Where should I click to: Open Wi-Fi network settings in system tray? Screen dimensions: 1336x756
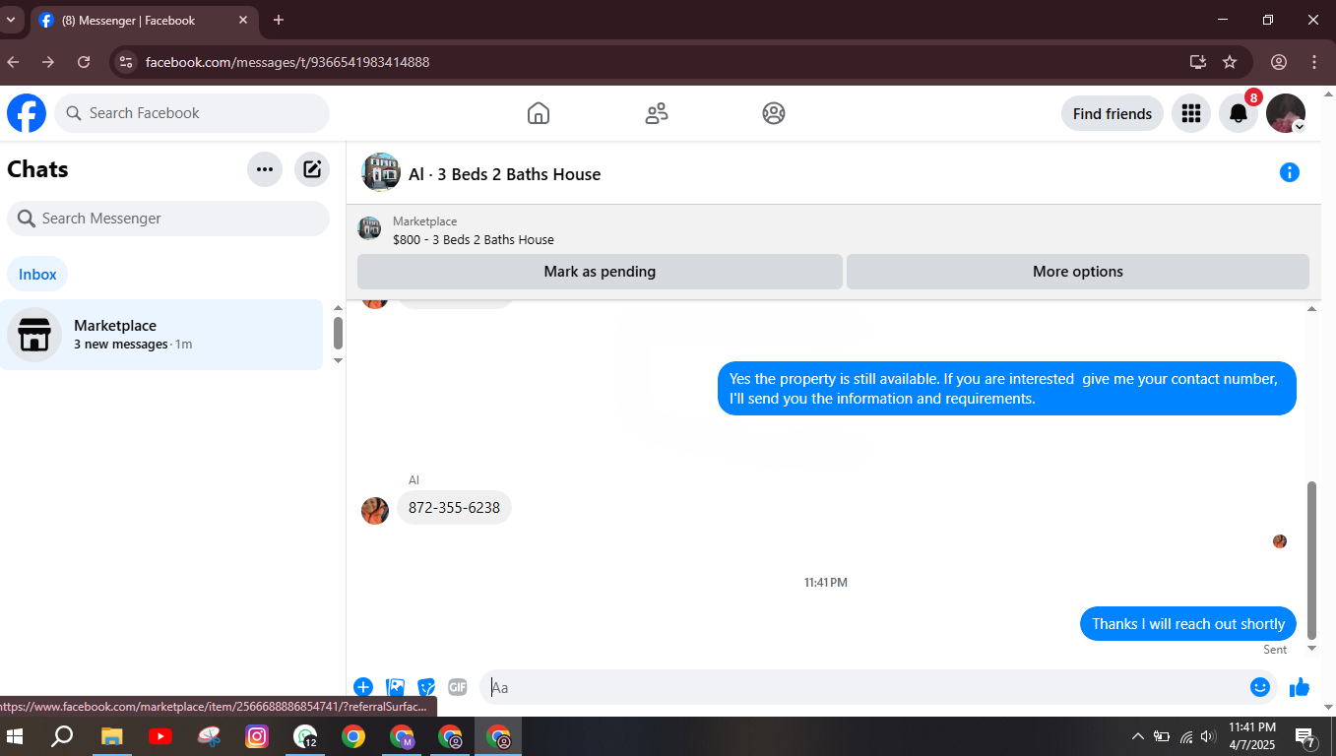coord(1186,736)
